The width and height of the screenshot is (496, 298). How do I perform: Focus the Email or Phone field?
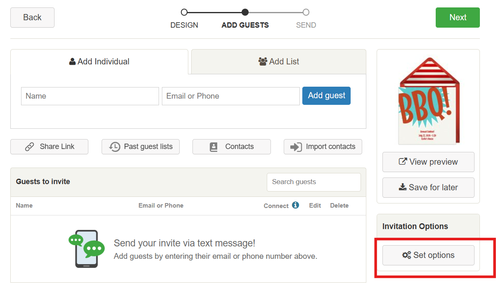coord(230,96)
